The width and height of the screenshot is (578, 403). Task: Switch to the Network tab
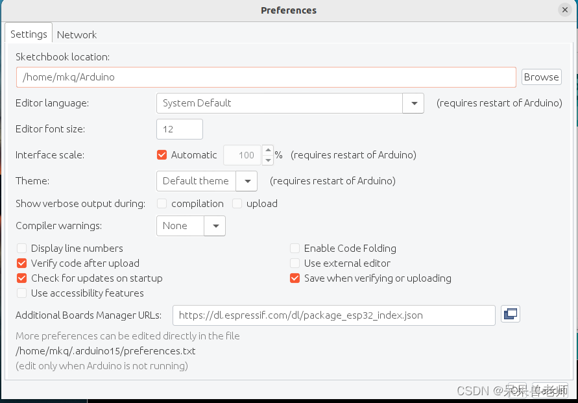coord(77,34)
